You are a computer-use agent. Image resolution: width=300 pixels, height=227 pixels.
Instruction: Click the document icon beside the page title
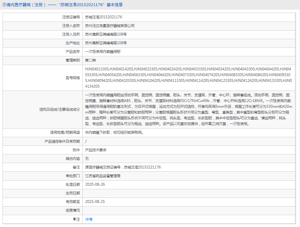pyautogui.click(x=4, y=5)
